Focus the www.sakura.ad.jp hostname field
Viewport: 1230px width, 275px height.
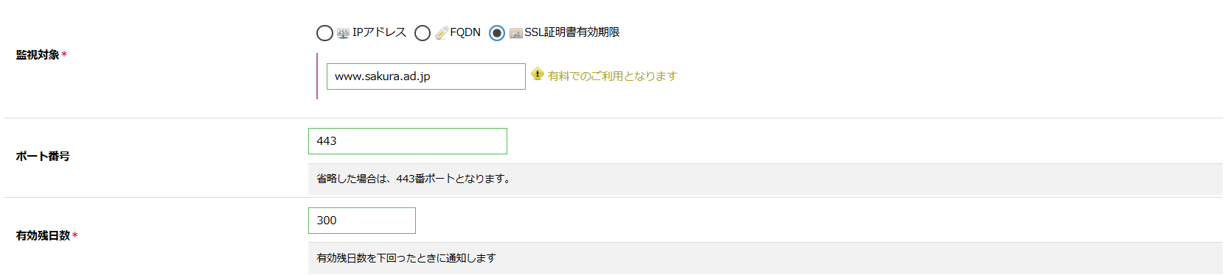[426, 76]
